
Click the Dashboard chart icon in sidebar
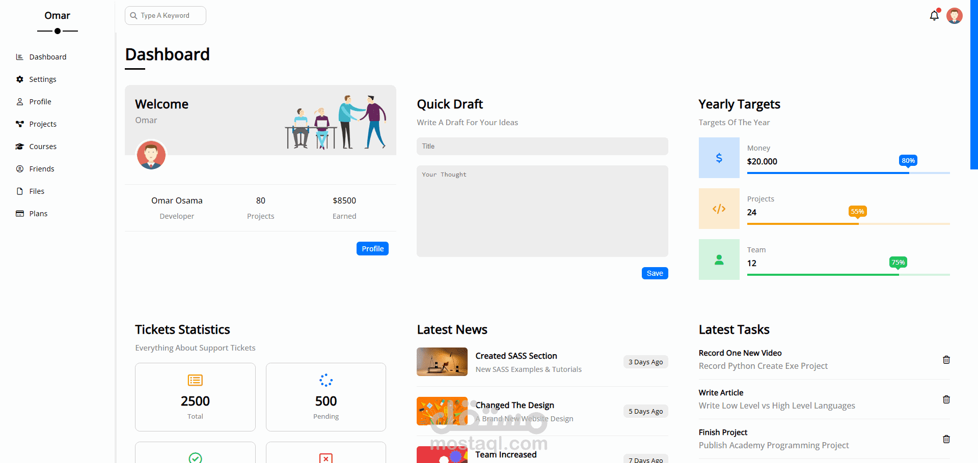20,57
